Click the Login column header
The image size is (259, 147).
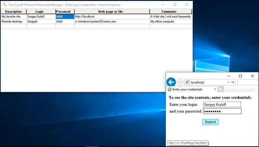[x=41, y=12]
